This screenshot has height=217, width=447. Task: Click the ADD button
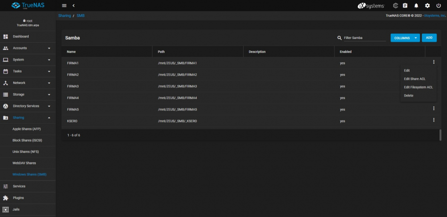pos(429,37)
